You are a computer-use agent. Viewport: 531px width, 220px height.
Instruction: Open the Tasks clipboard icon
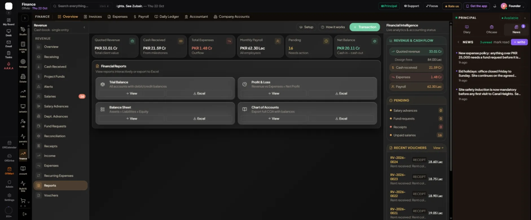point(9,55)
